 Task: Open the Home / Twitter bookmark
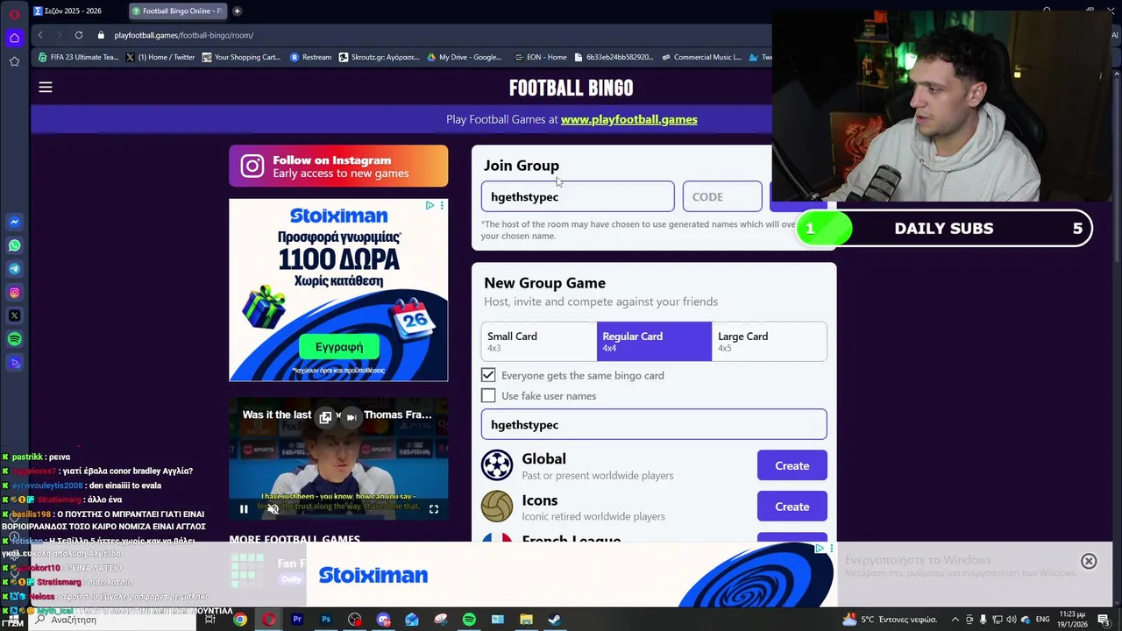(x=160, y=57)
